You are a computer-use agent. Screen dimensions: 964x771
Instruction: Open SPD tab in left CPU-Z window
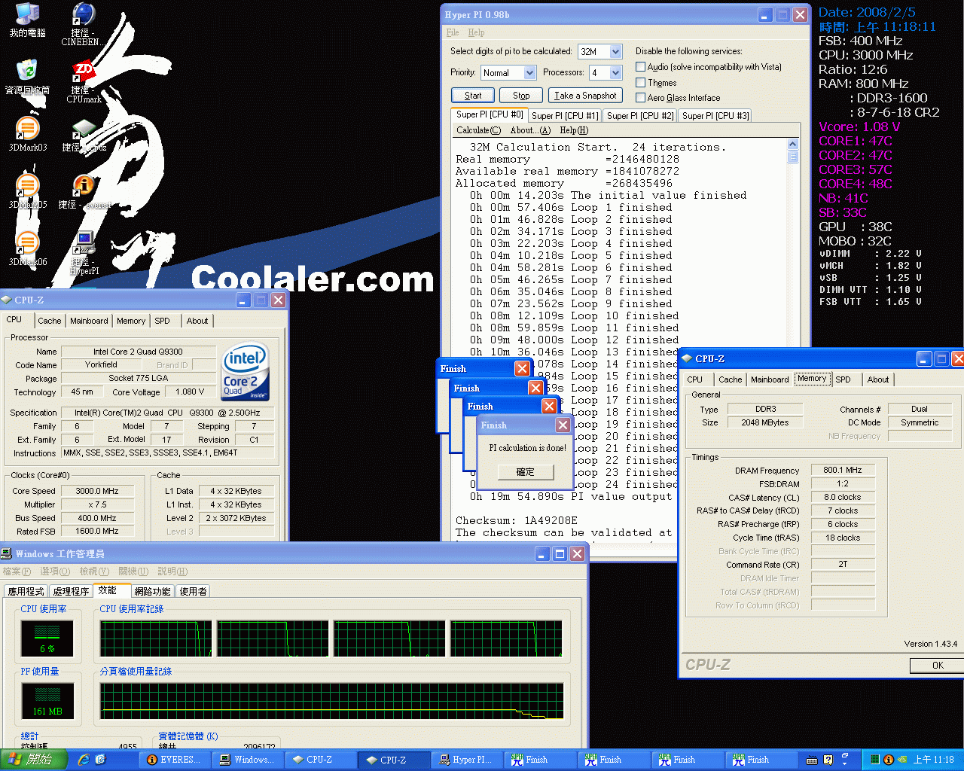(x=162, y=321)
